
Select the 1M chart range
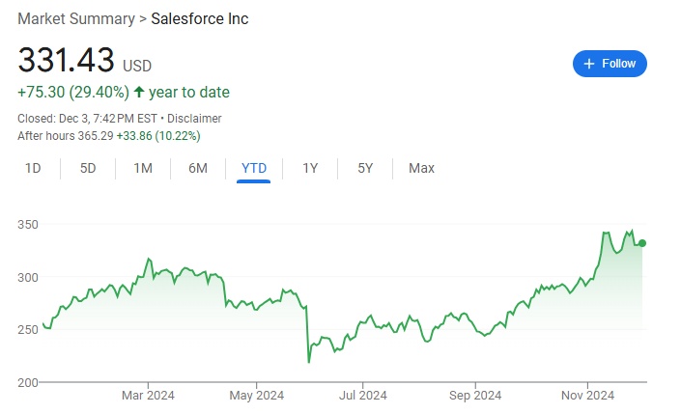(x=143, y=168)
